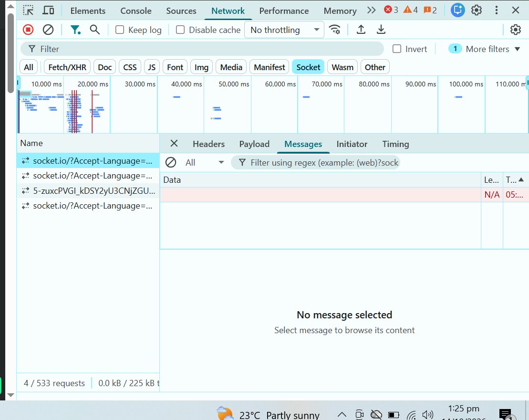
Task: Sort messages by Time column
Action: (515, 180)
